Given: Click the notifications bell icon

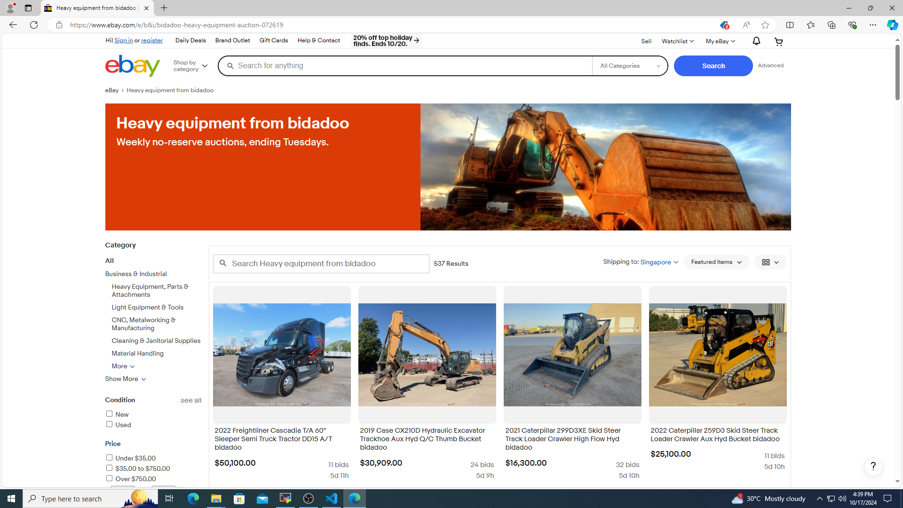Looking at the screenshot, I should click(756, 41).
